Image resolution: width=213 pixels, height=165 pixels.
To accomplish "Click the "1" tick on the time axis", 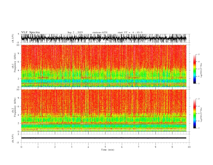I will 38,147.
